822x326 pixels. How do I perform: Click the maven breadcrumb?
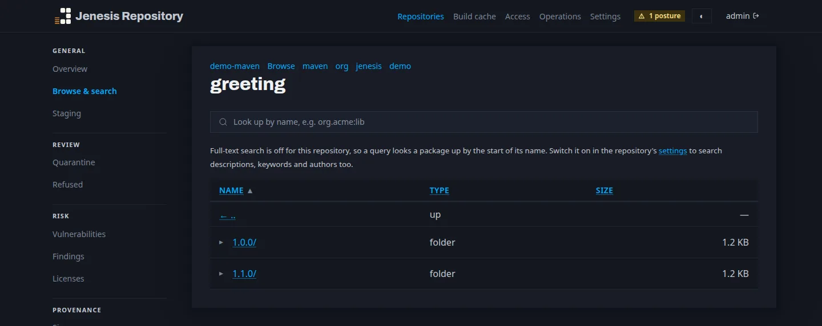[x=315, y=66]
